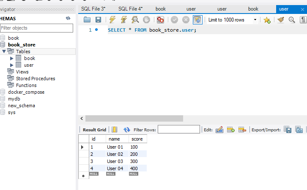The height and width of the screenshot is (190, 307).
Task: Select Stored Procedures tree item
Action: pos(36,79)
